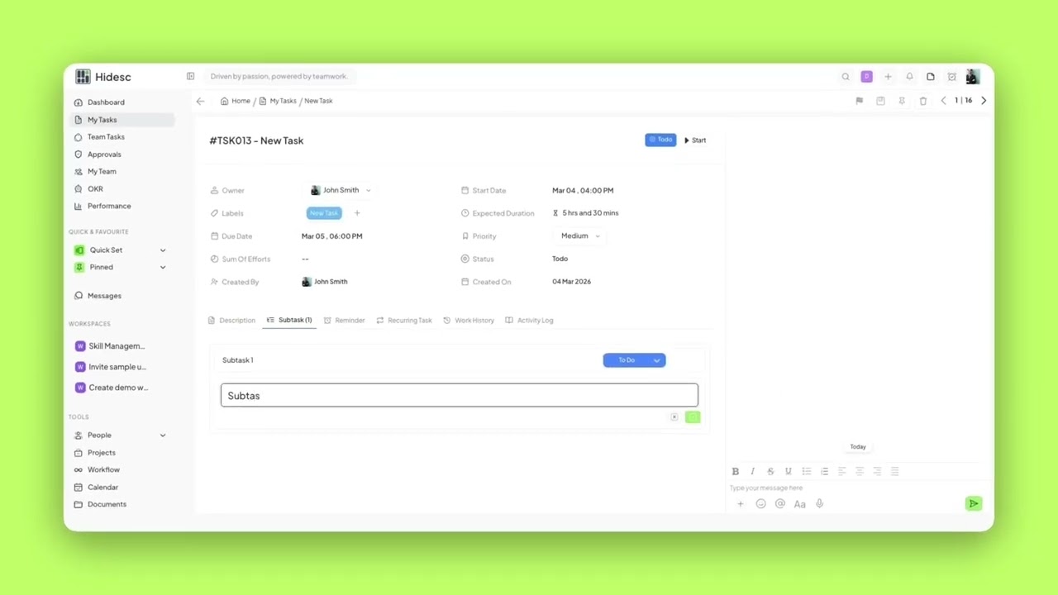Screen dimensions: 1058x595
Task: Toggle text formatting Aa icon
Action: (799, 504)
